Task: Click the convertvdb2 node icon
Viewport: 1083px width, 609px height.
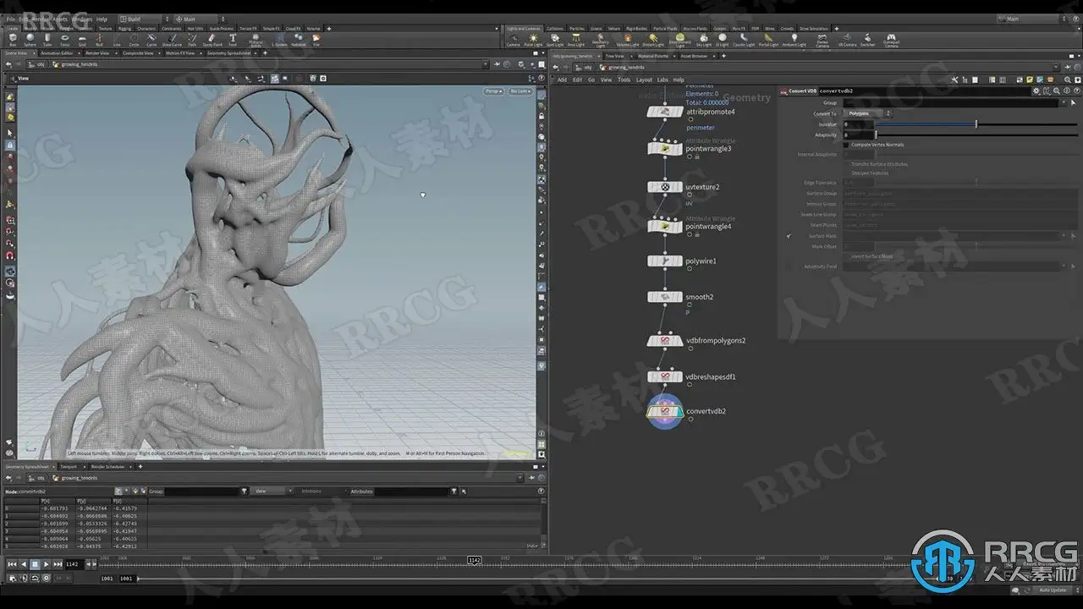Action: pos(665,411)
